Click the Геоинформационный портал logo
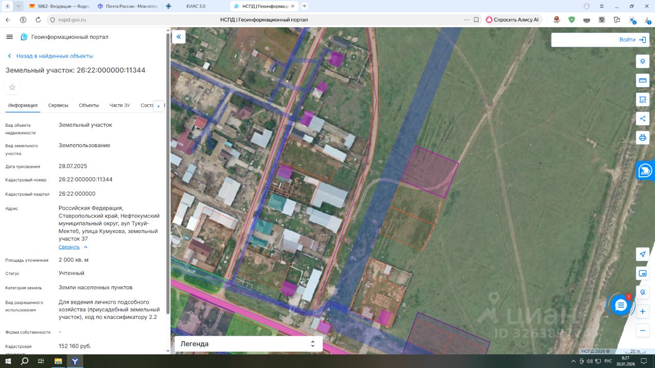 click(x=64, y=37)
